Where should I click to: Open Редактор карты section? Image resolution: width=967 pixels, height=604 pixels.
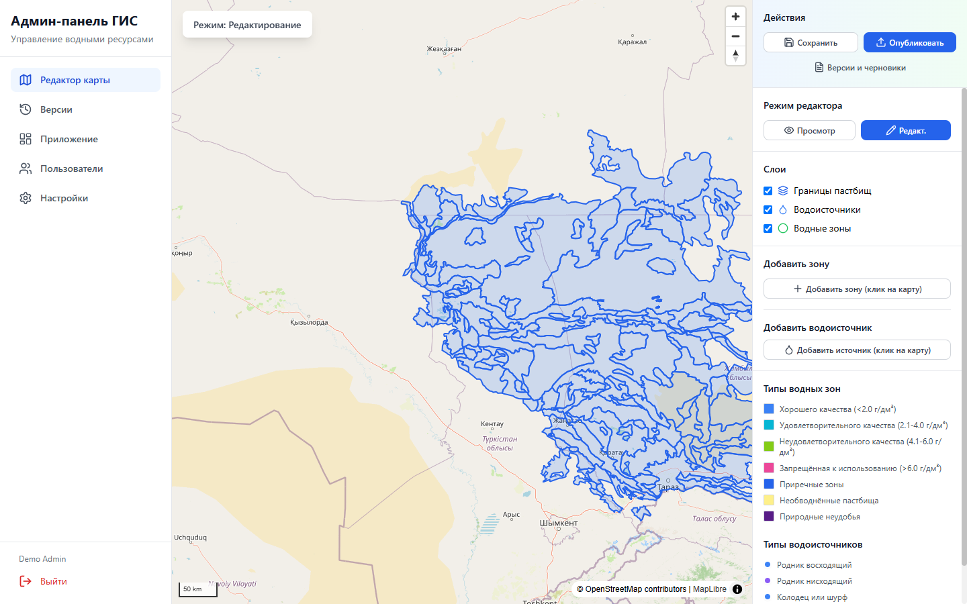pyautogui.click(x=85, y=80)
